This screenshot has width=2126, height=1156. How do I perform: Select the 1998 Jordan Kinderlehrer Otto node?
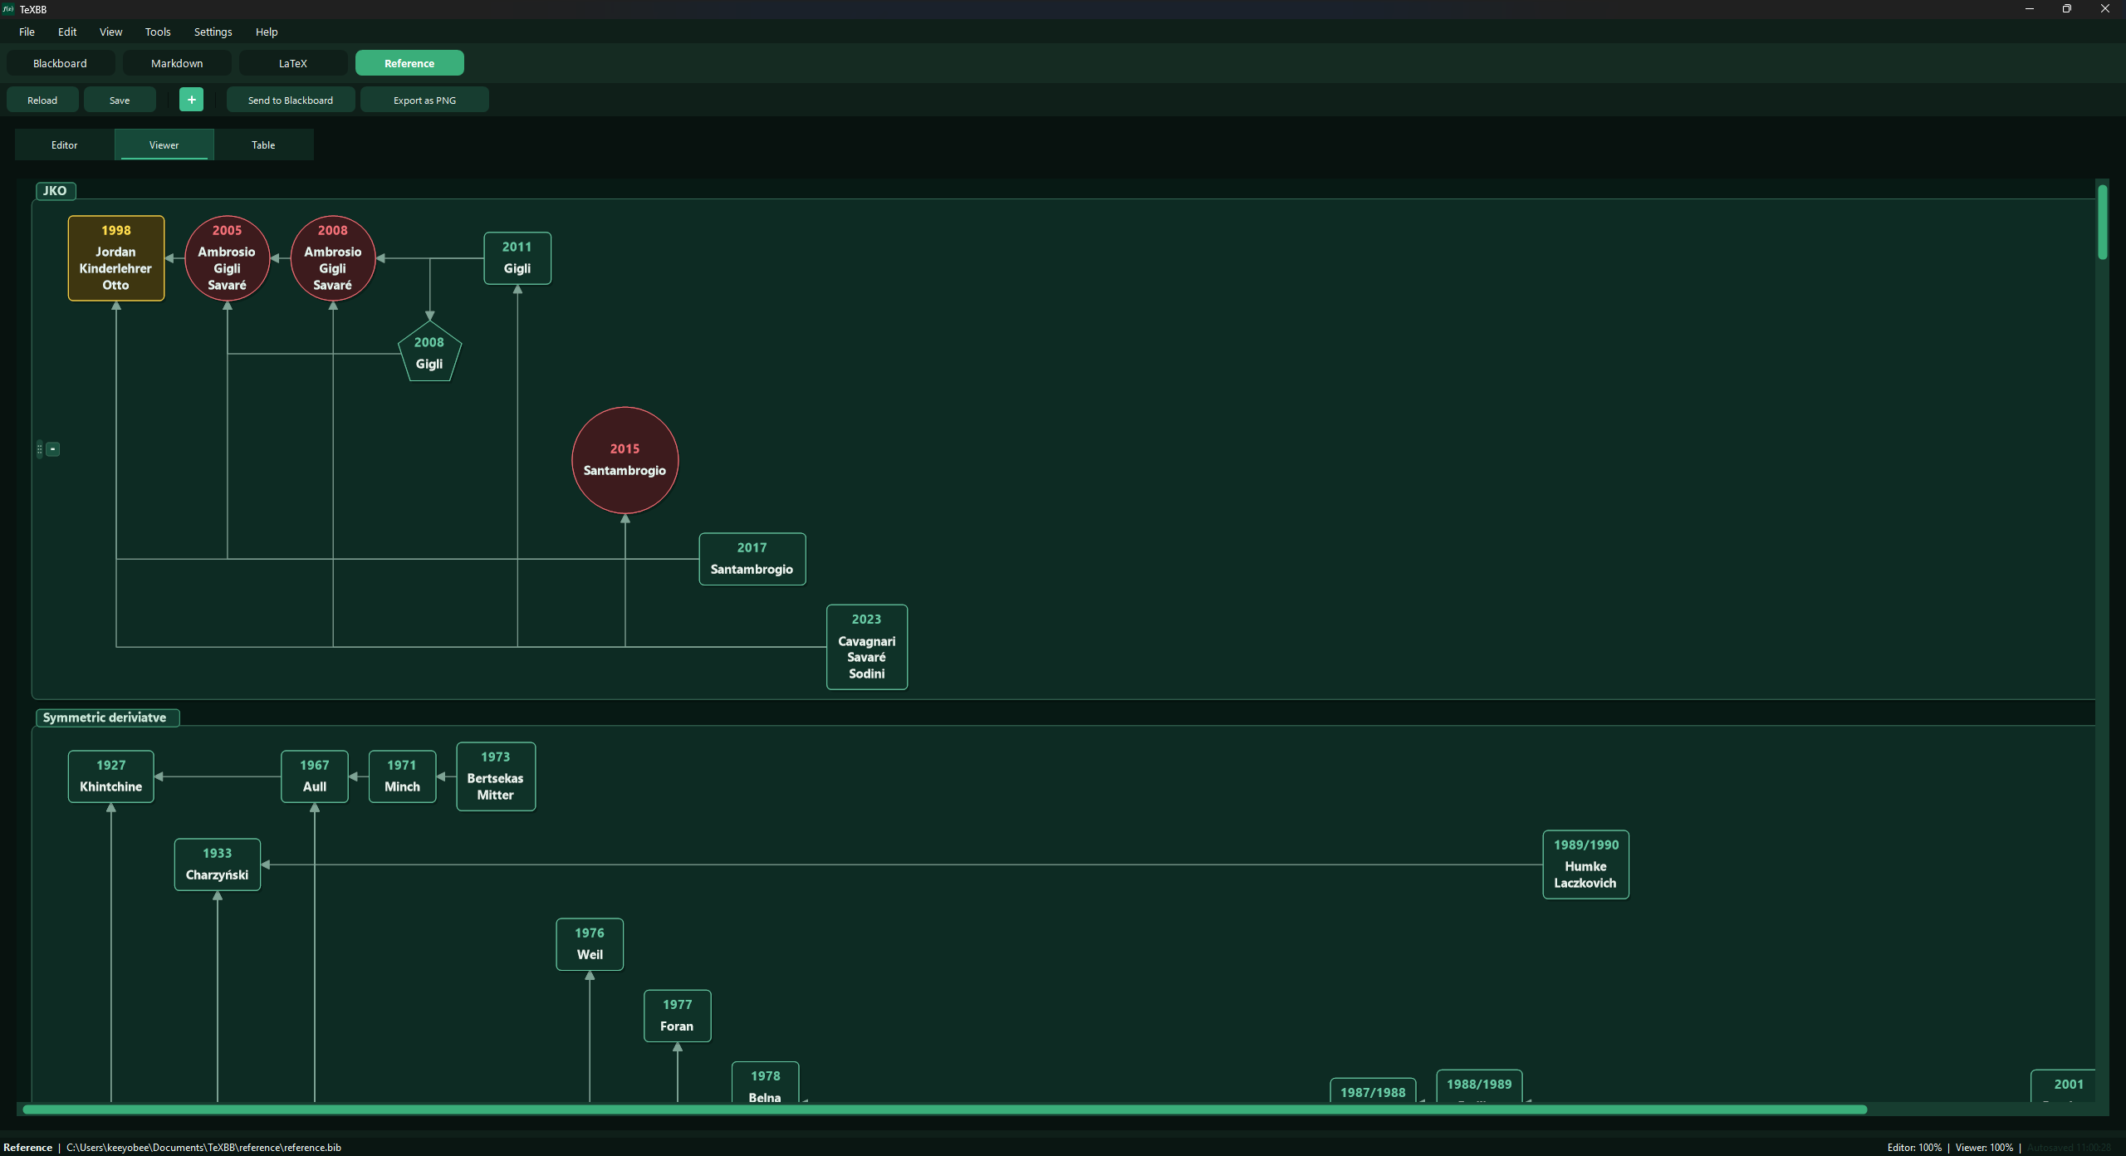point(116,258)
